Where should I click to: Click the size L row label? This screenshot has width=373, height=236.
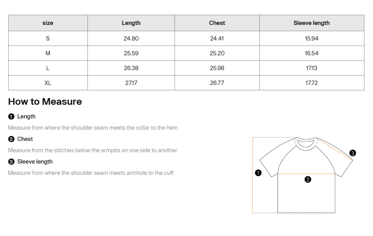click(48, 68)
